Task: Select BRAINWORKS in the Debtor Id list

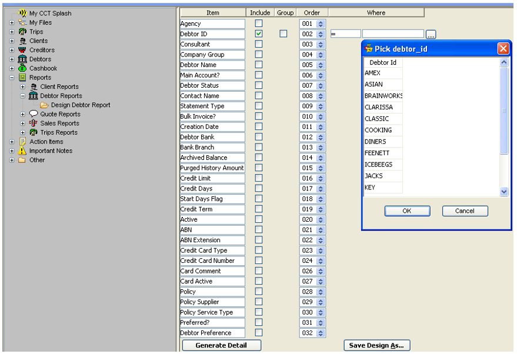Action: [x=383, y=96]
